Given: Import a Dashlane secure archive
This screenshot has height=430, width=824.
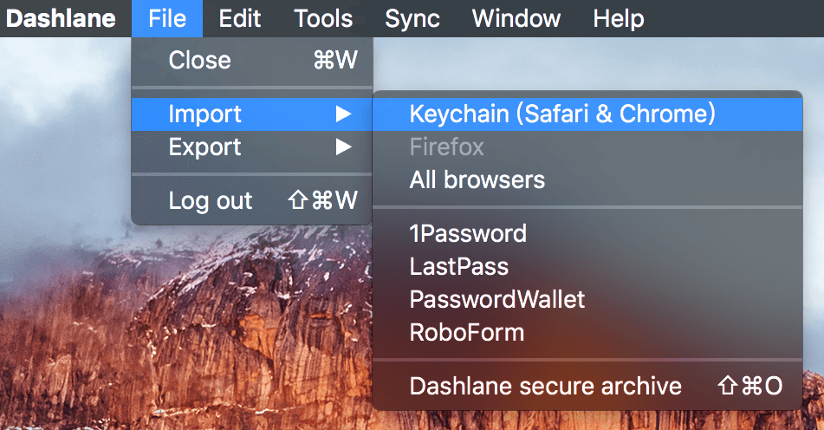Looking at the screenshot, I should point(587,386).
